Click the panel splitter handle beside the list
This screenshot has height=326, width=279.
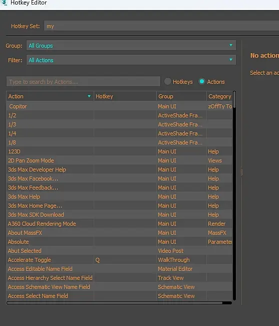241,173
